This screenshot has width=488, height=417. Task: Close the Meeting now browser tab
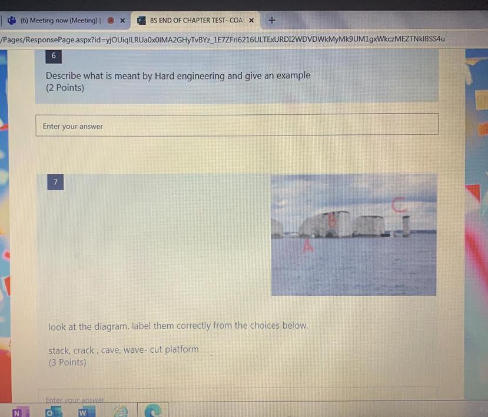pos(122,21)
